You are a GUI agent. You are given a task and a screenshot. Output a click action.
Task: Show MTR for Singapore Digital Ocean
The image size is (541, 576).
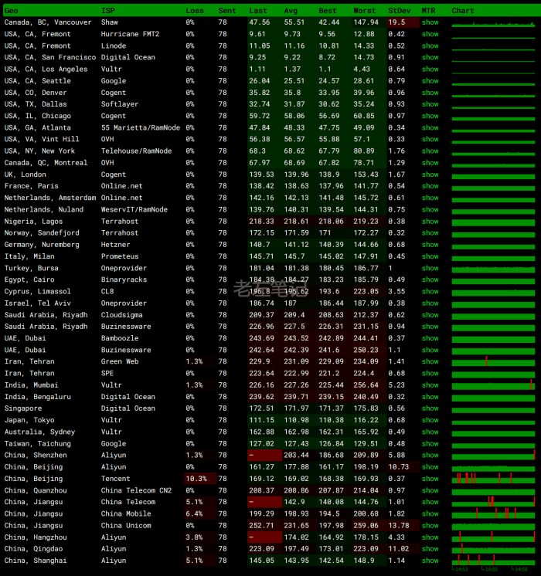430,408
